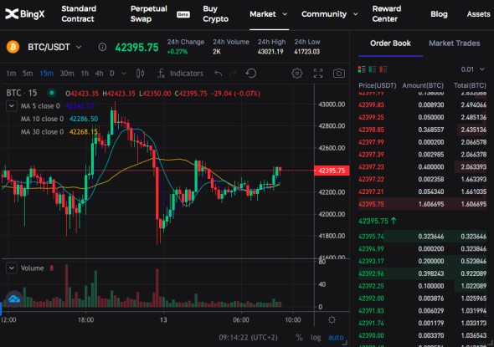Select the 1h timeframe
The width and height of the screenshot is (494, 347).
coord(85,74)
